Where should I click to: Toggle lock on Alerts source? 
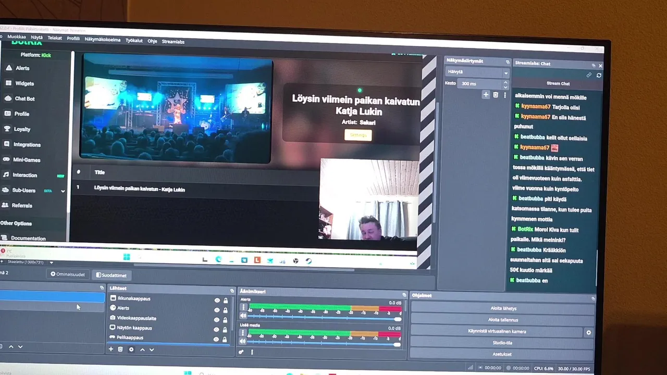tap(226, 310)
